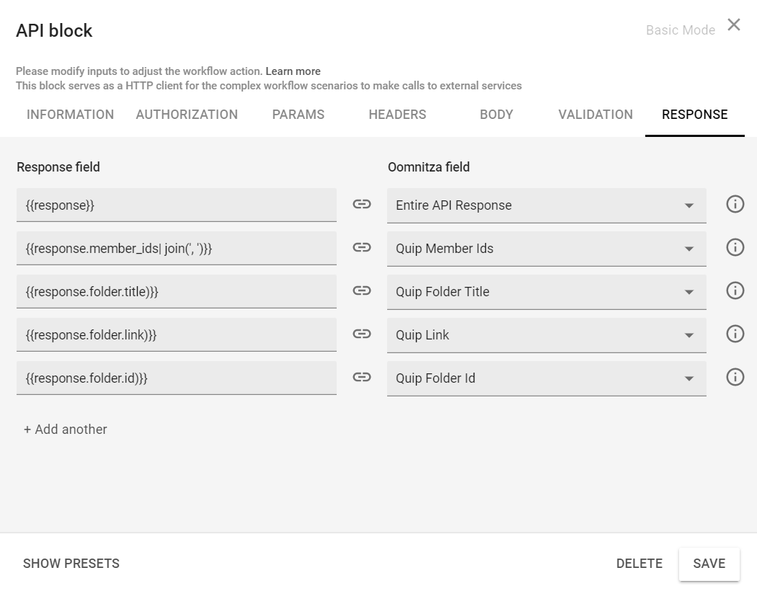
Task: Click the link icon for folder.link row
Action: 361,334
